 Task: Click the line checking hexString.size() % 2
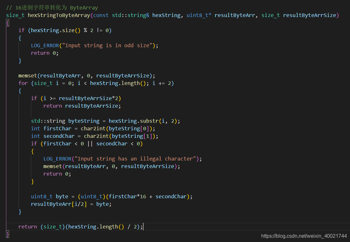click(x=65, y=30)
